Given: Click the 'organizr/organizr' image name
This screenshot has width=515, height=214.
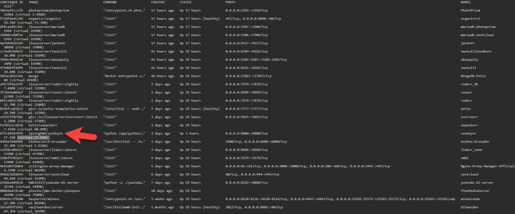Looking at the screenshot, I should [x=45, y=19].
